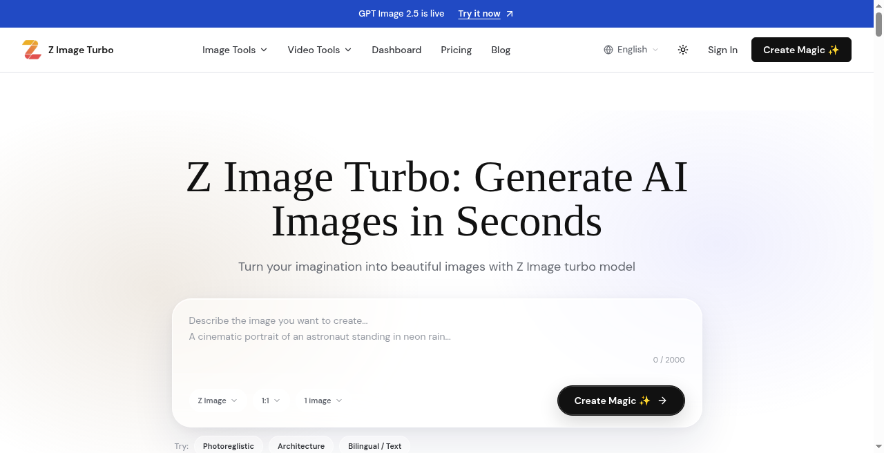Select the Architecture prompt suggestion
Viewport: 884px width, 453px height.
coord(301,446)
